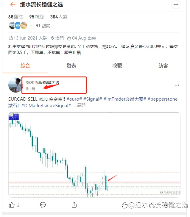Switch to the 發表 tab
The image size is (190, 217).
tap(71, 65)
